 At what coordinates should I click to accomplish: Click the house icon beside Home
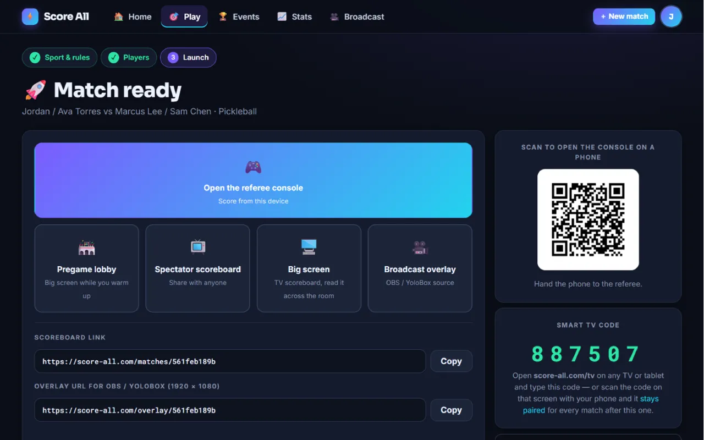click(118, 16)
